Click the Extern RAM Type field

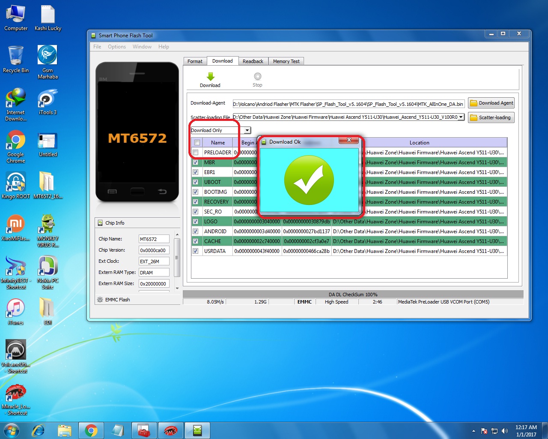click(x=154, y=273)
